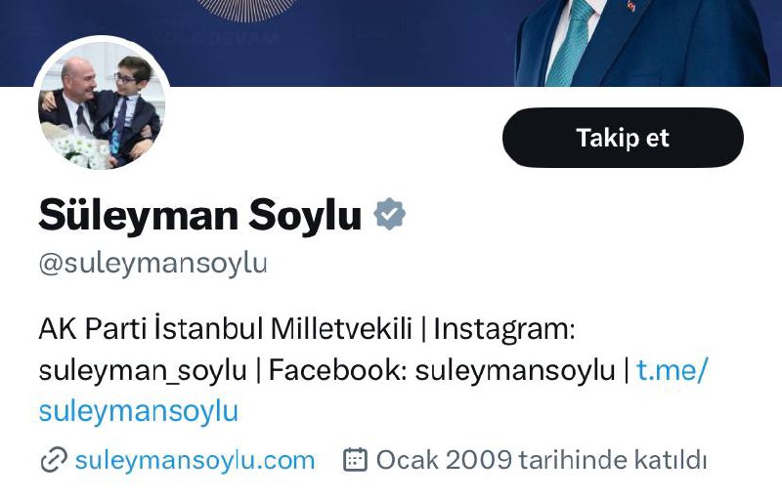Click the Takip et follow button
This screenshot has width=782, height=500.
point(623,138)
